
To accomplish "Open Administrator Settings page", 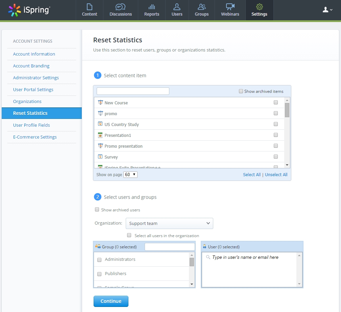I will pyautogui.click(x=36, y=78).
